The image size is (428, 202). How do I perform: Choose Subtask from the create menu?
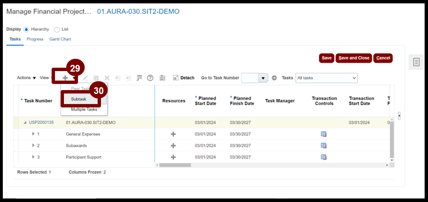click(79, 99)
